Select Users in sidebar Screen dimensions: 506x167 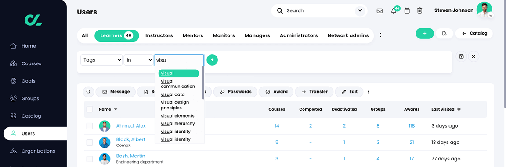point(35,134)
